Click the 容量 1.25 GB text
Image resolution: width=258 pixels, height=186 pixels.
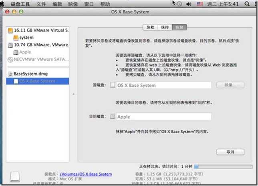[x=169, y=174]
